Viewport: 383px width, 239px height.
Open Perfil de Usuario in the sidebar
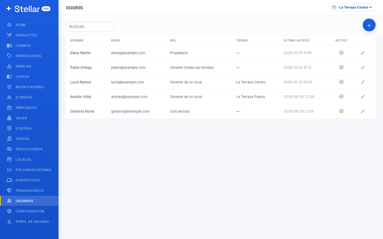coord(29,222)
